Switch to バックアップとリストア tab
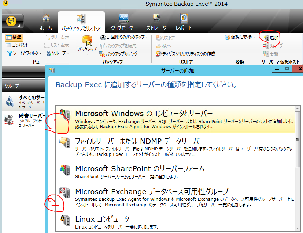Viewport: 303px width, 233px height. click(81, 22)
